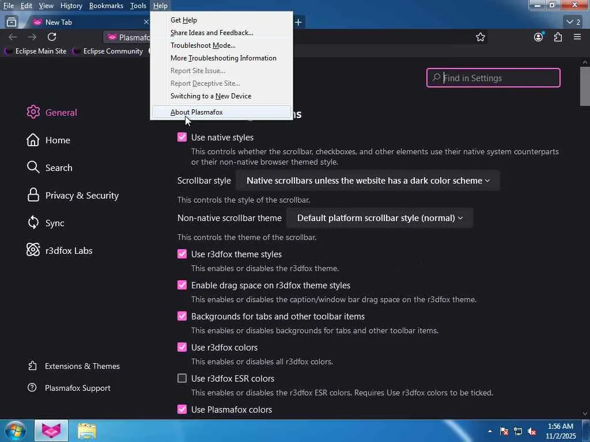Expand the tab list dropdown arrow
This screenshot has height=442, width=590.
(573, 22)
